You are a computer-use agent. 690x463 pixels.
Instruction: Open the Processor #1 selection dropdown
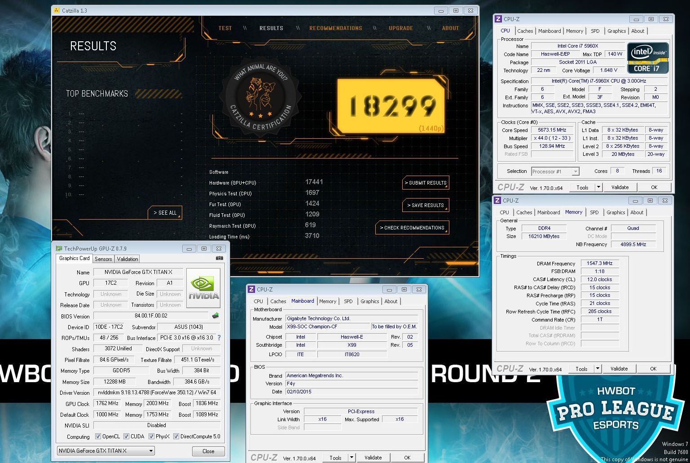coord(555,172)
